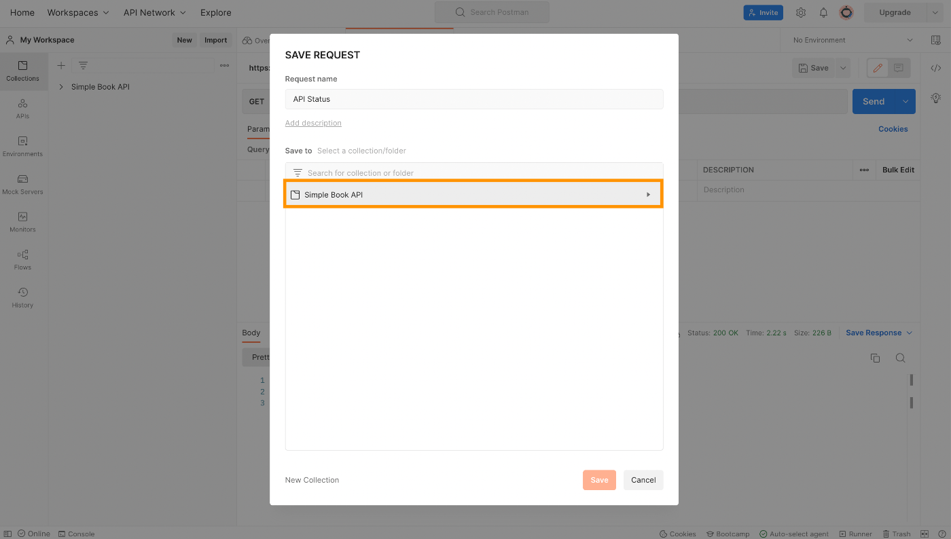
Task: Open Explore in top navigation
Action: click(x=216, y=12)
